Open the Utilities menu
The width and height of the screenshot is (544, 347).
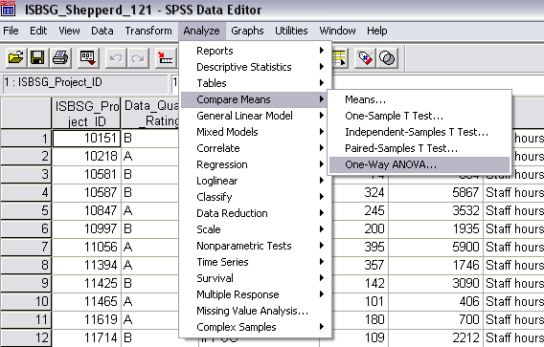pos(291,31)
